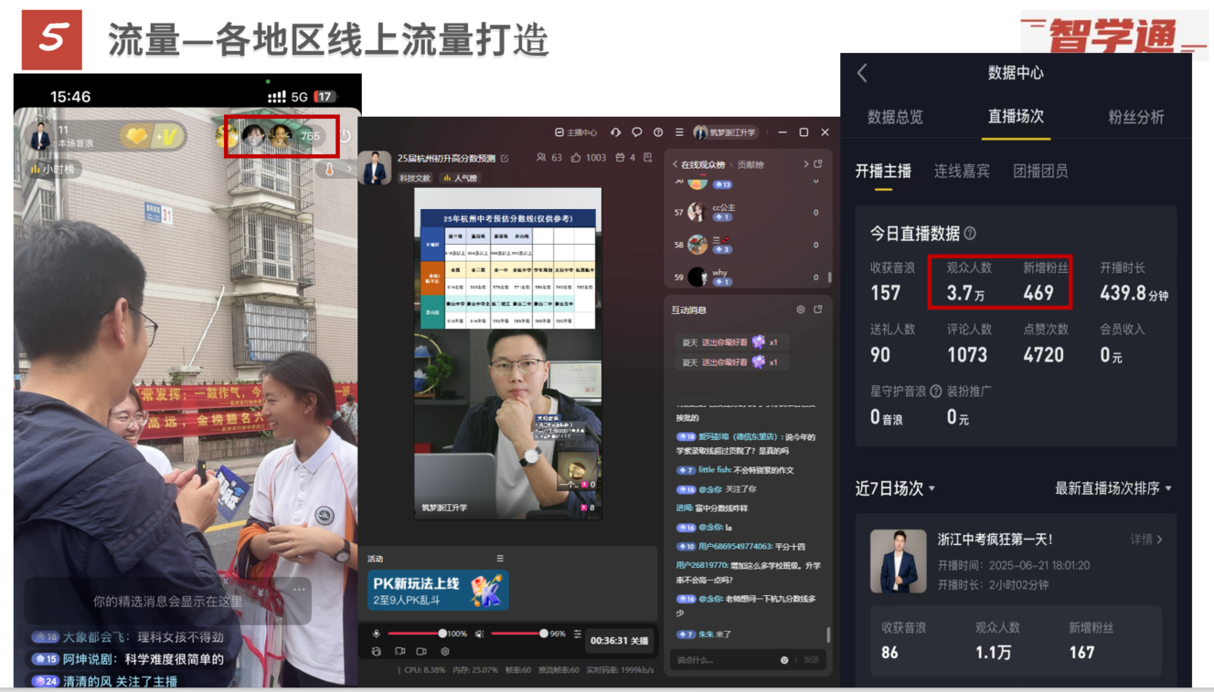
Task: Expand the 近7日场次 dropdown
Action: click(895, 488)
